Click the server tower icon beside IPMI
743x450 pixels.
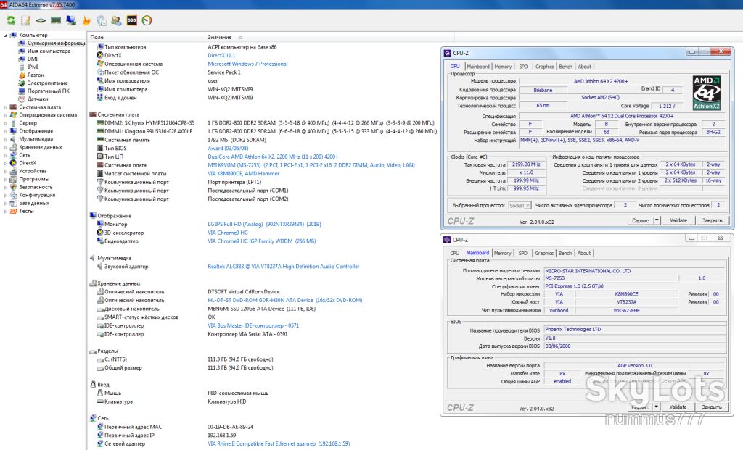point(22,67)
